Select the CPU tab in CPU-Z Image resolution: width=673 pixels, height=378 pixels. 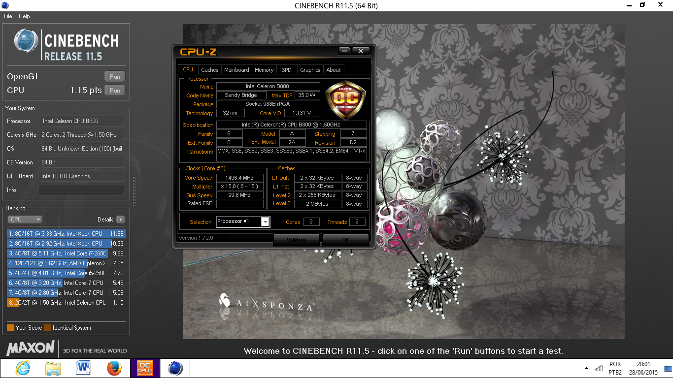pos(188,69)
